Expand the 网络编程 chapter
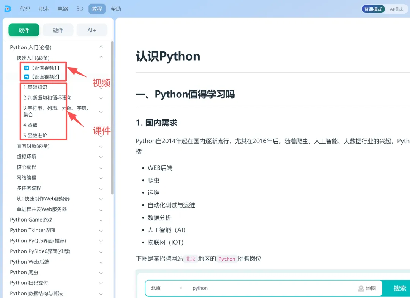410x298 pixels. pyautogui.click(x=101, y=178)
